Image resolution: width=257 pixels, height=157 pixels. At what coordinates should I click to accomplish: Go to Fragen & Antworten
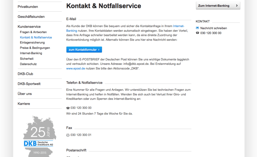coord(33,32)
